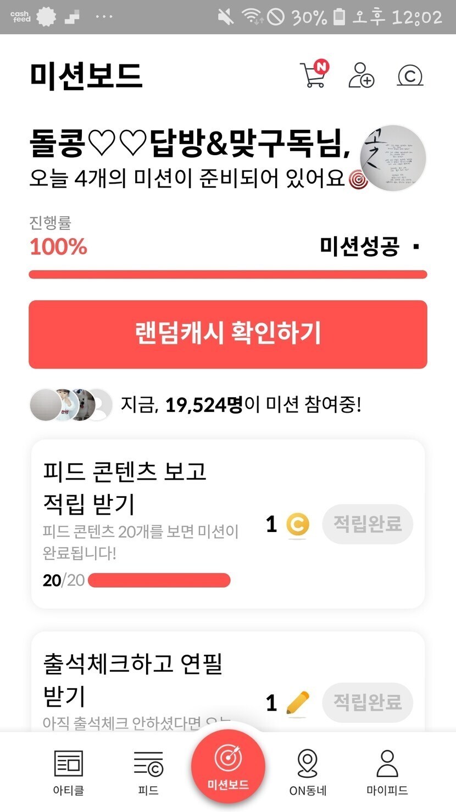
Task: Go to the ON동네 tab
Action: click(308, 772)
